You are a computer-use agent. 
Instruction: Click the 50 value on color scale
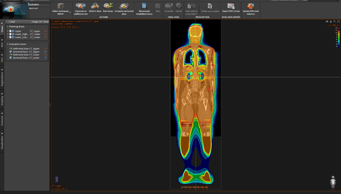(337, 46)
